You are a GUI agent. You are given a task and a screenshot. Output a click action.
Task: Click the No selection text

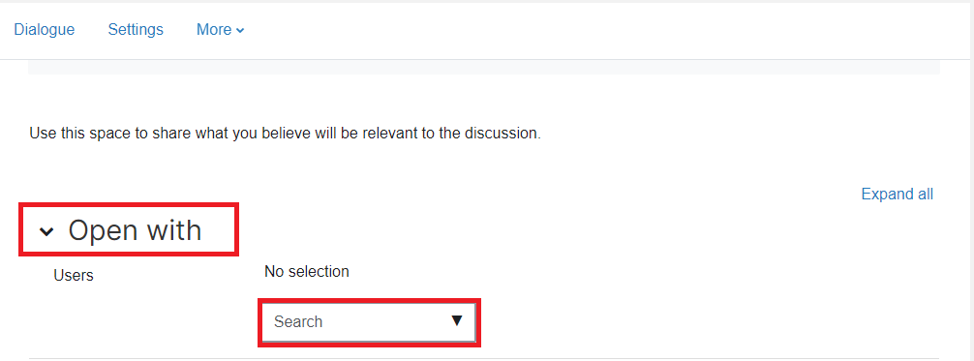[307, 272]
